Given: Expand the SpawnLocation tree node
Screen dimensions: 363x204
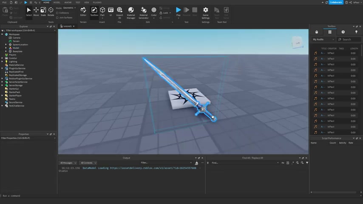Looking at the screenshot, I should tap(6, 45).
